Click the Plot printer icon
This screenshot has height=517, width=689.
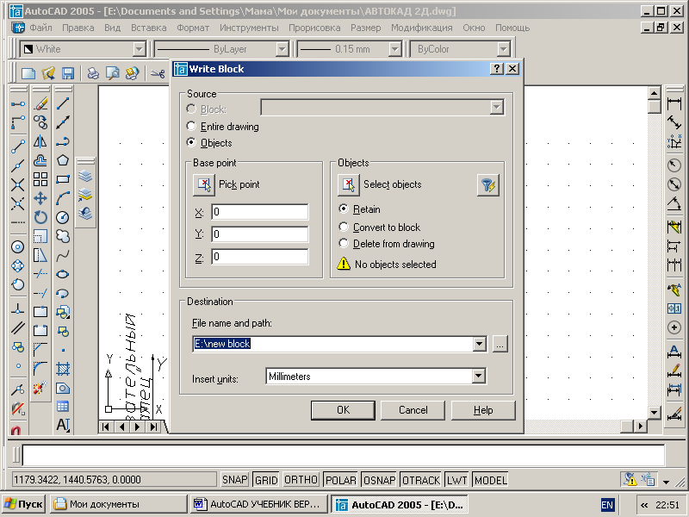[93, 73]
